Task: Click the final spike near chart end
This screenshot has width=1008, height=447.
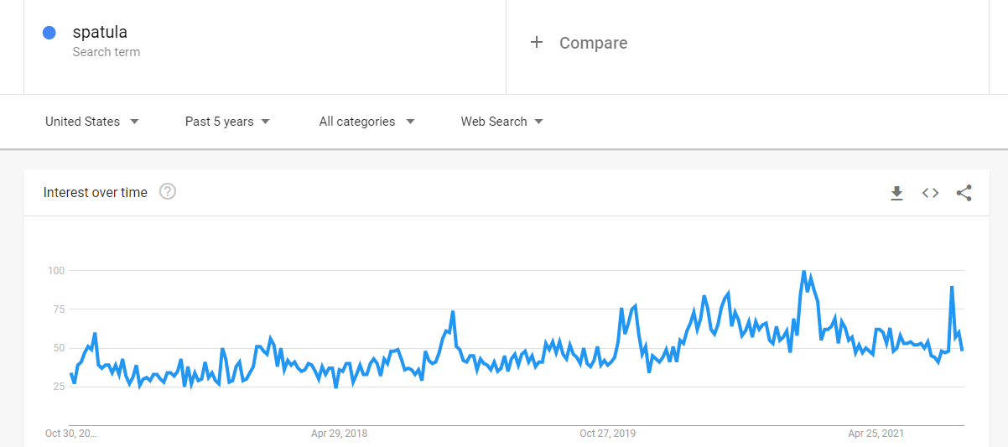Action: click(952, 288)
